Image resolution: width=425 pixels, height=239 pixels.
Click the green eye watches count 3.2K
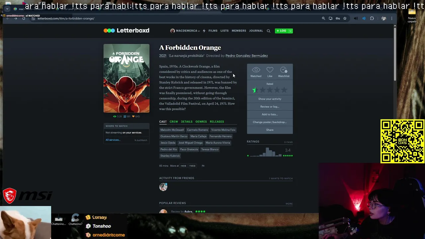118,117
